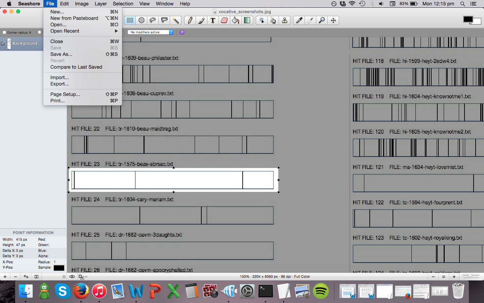Choose the Paint Bucket fill tool
Screen dimensions: 484x303
click(236, 21)
